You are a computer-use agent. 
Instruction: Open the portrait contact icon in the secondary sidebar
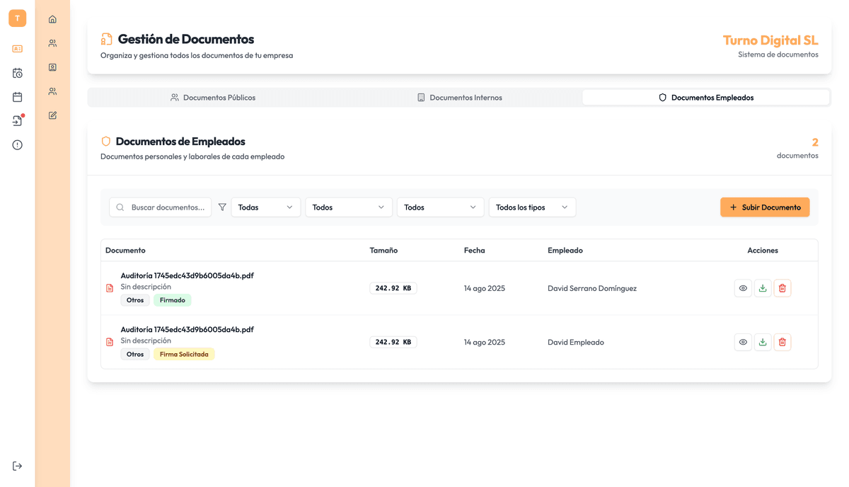(52, 67)
